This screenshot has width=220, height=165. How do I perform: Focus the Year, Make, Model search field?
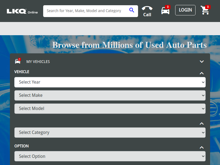click(85, 11)
